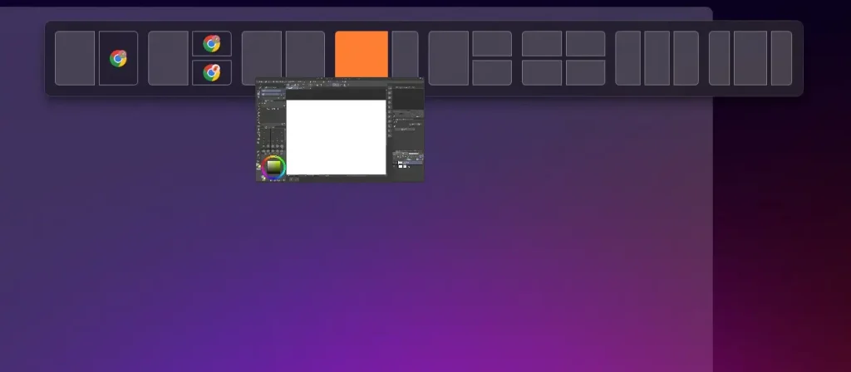Pick the left zone beside the stacked Chrome icons
The width and height of the screenshot is (851, 372).
coord(168,58)
